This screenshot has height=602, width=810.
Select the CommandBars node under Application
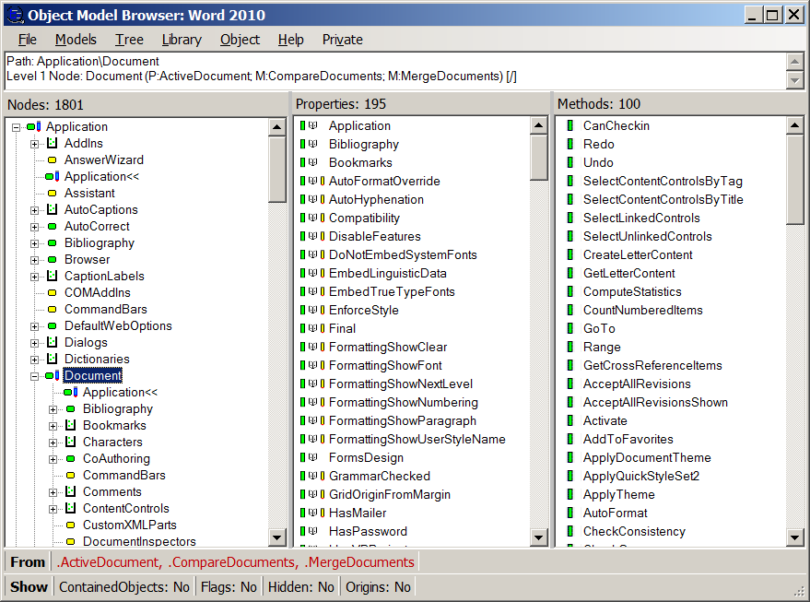tap(106, 309)
